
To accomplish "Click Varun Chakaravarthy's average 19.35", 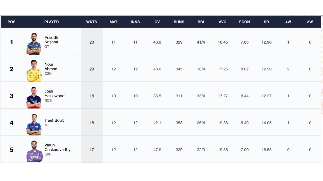I will 223,150.
